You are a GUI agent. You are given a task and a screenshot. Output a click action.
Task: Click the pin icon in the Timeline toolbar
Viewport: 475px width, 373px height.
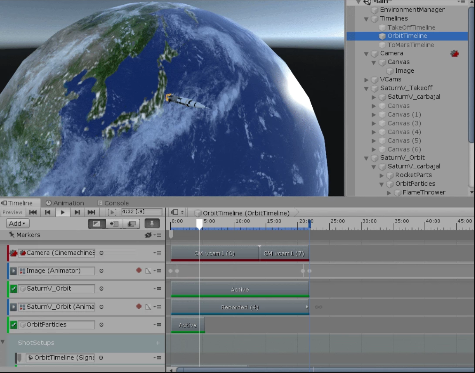click(152, 224)
